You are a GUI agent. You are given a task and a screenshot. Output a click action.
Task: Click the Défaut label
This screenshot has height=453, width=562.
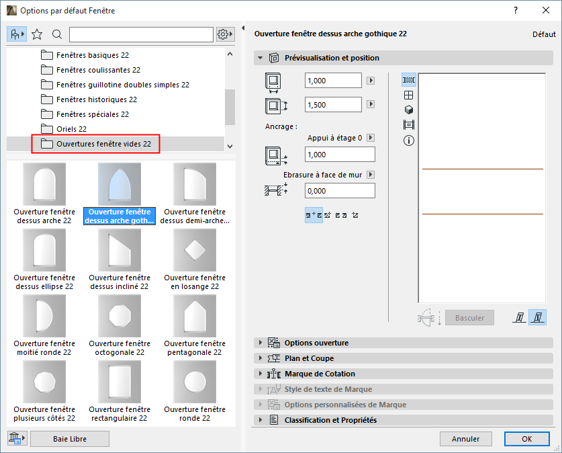pos(544,34)
